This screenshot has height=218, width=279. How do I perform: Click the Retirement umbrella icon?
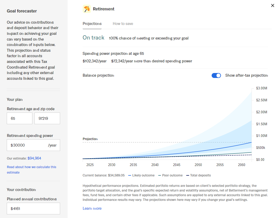pos(87,9)
